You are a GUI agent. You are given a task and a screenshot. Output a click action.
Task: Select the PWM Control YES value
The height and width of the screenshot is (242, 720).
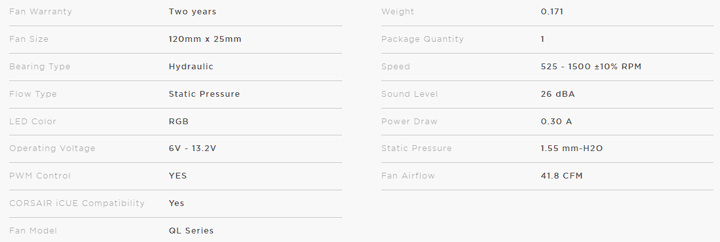point(178,176)
